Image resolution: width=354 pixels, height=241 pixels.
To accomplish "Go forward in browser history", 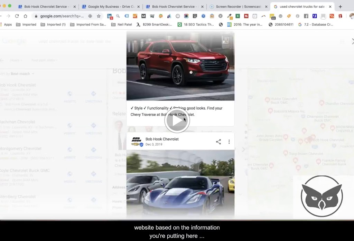I will pos(8,16).
